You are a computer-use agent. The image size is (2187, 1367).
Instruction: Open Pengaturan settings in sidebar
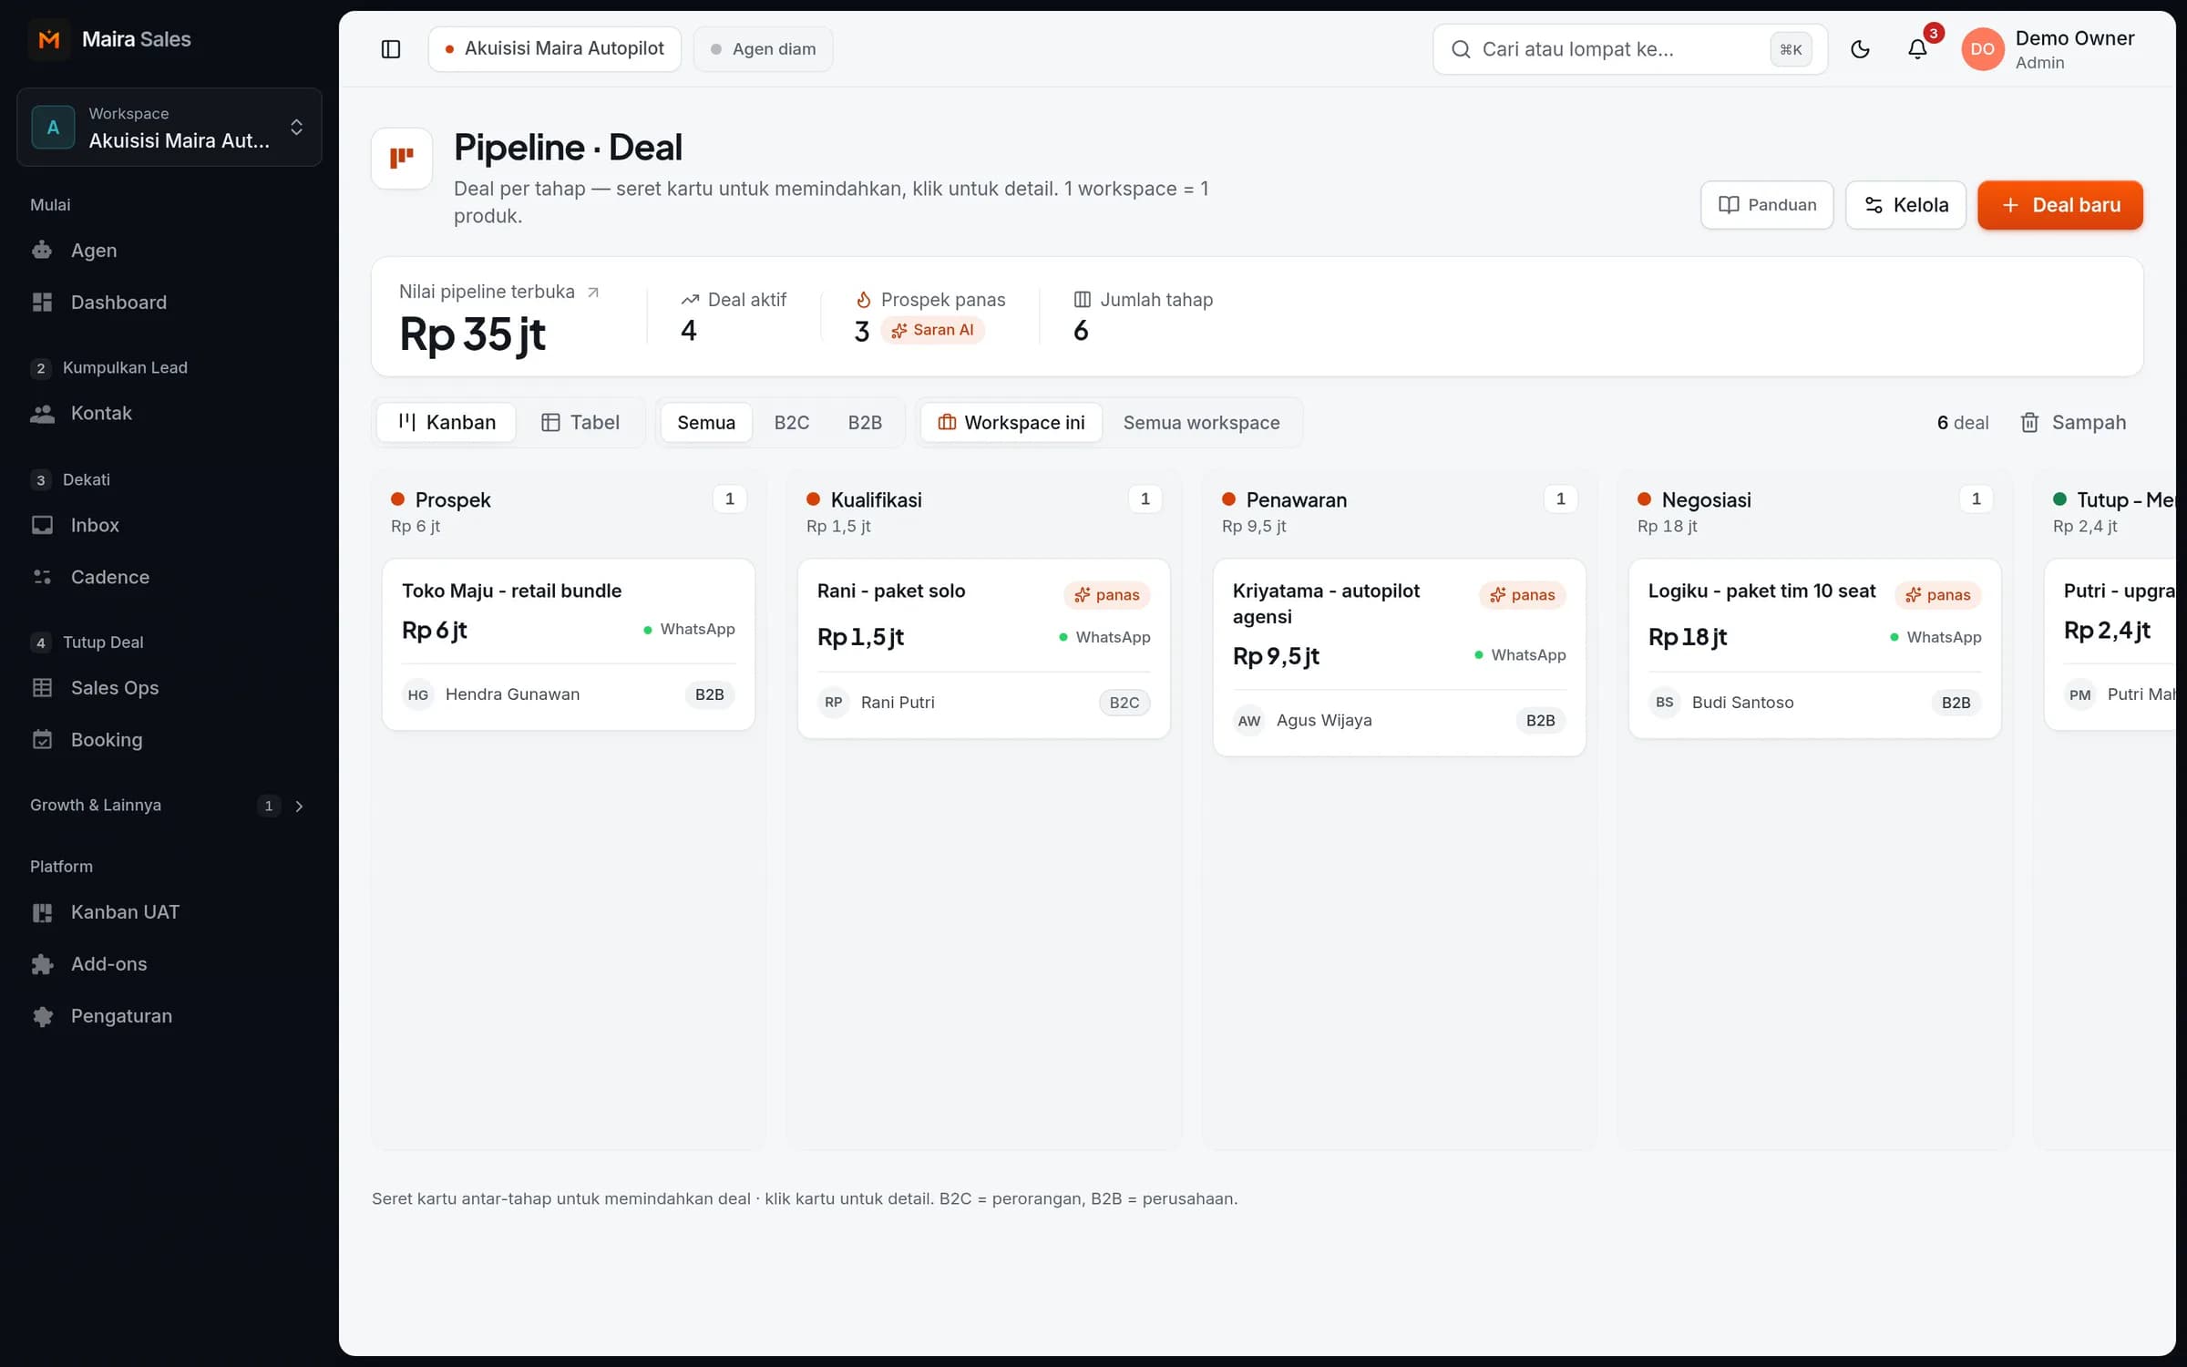coord(169,1015)
